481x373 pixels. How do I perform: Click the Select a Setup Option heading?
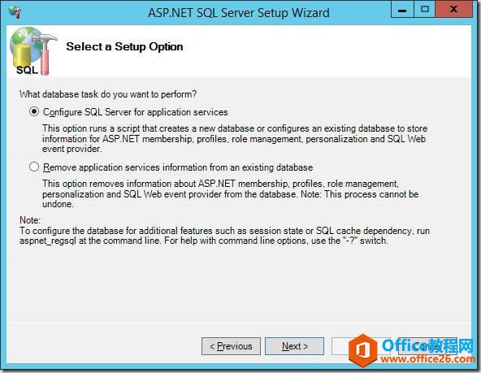(124, 46)
